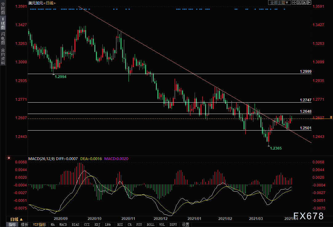Image resolution: width=333 pixels, height=227 pixels.
Task: Select the VIP指标 tab
Action: pos(39,225)
